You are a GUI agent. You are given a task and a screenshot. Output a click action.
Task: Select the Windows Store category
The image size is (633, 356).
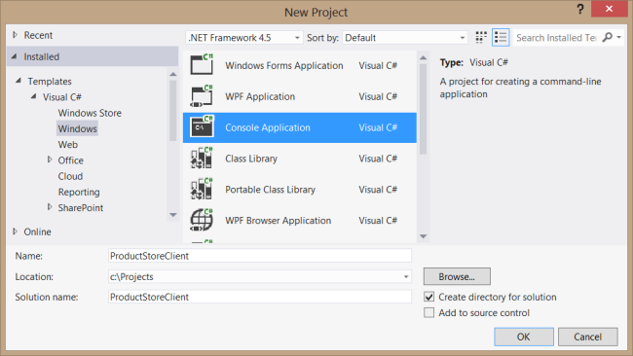point(90,113)
